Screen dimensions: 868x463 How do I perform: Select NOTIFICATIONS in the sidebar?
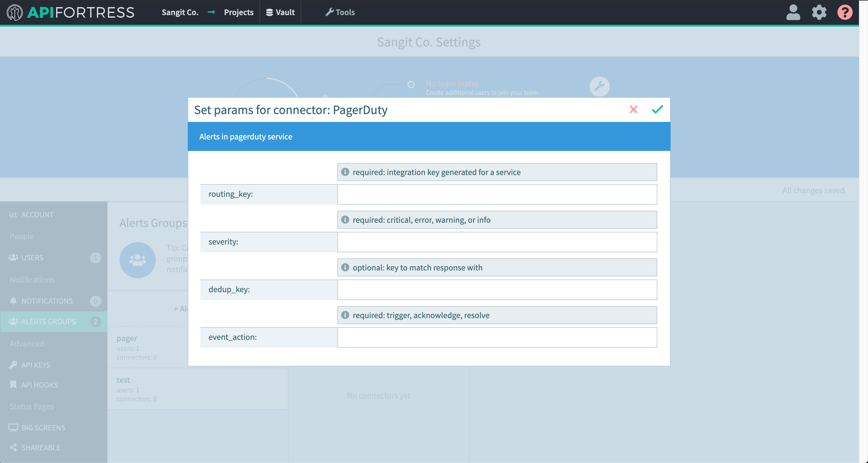pos(54,301)
